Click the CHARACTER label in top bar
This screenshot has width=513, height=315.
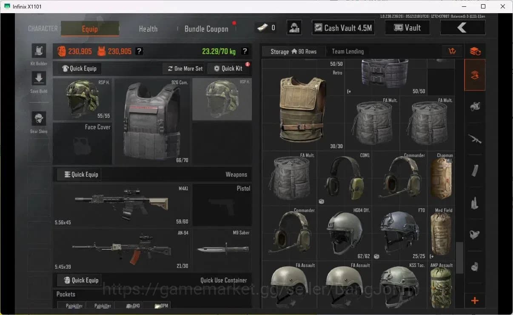pyautogui.click(x=43, y=28)
